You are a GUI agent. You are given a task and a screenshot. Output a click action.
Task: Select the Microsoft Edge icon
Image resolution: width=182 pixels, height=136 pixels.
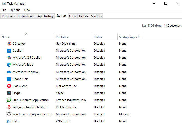(9, 65)
